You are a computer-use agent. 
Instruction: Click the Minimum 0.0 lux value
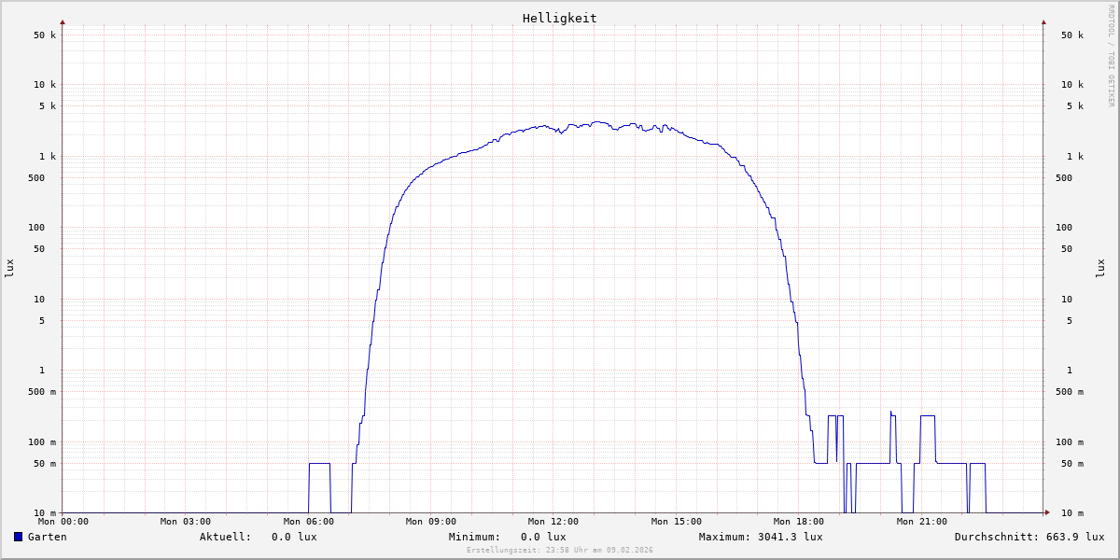coord(543,537)
